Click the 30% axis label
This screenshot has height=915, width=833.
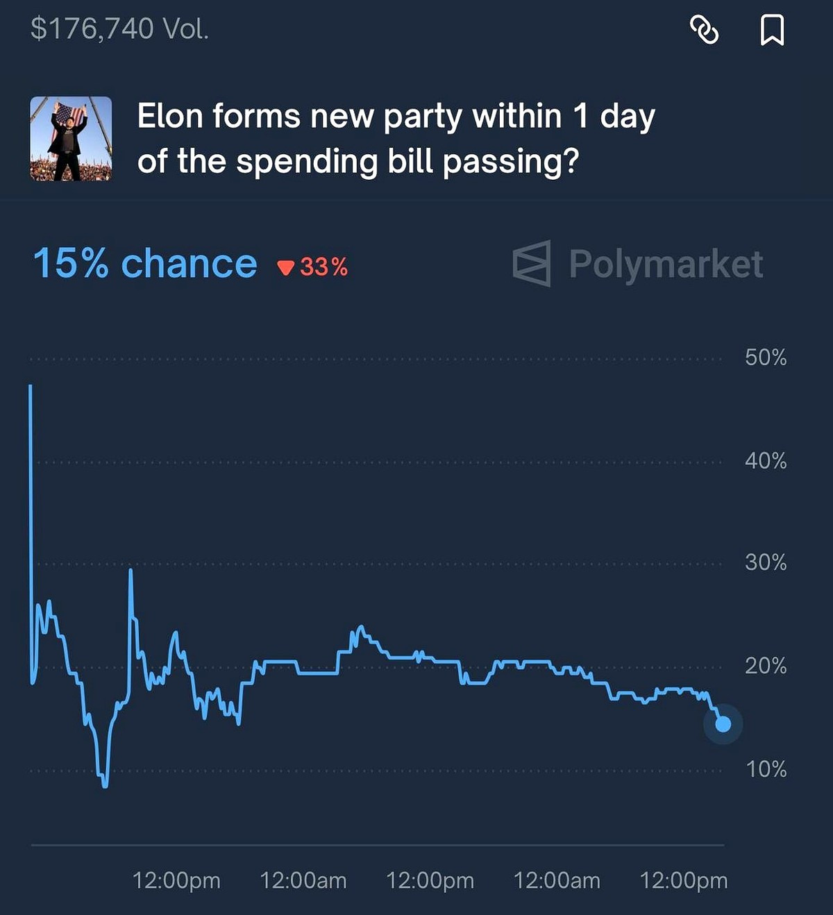pyautogui.click(x=766, y=562)
